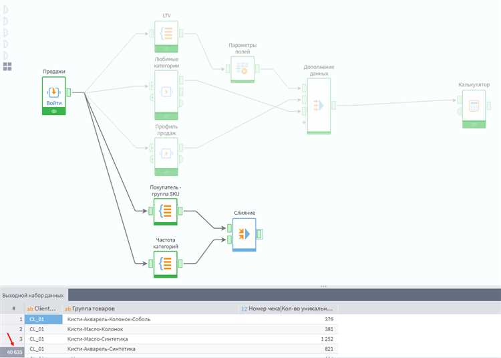Screen dimensions: 501x358
Task: Click the Номер чека column header
Action: click(x=287, y=308)
